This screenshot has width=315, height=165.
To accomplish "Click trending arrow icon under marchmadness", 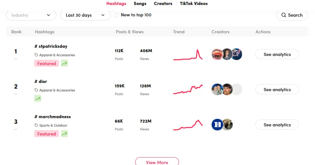I will tap(64, 134).
